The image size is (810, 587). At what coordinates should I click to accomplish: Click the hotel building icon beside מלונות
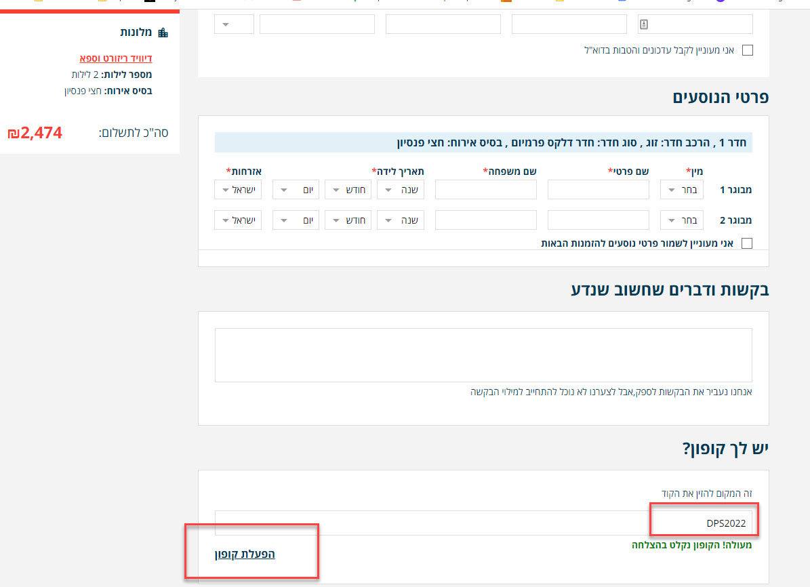pyautogui.click(x=162, y=33)
